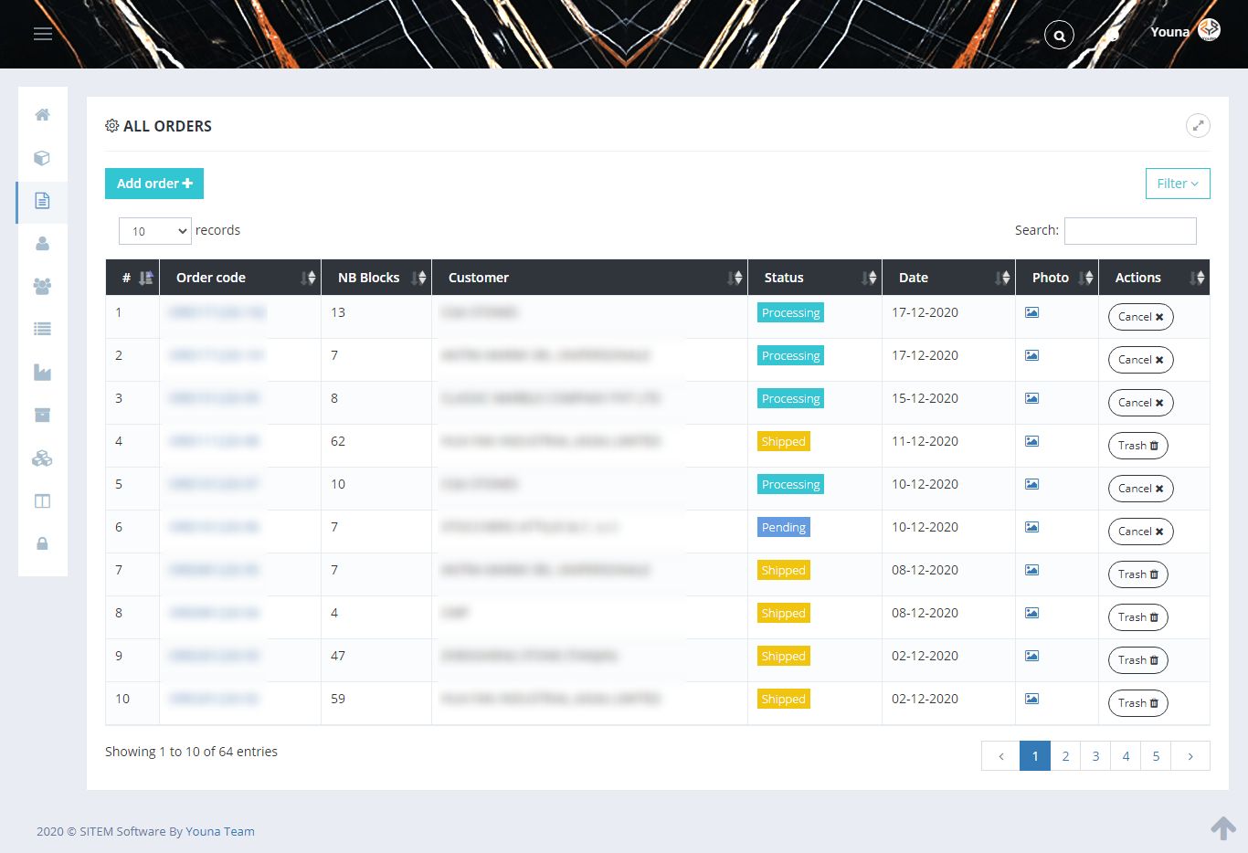1248x853 pixels.
Task: Sort table by Status column
Action: click(x=814, y=278)
